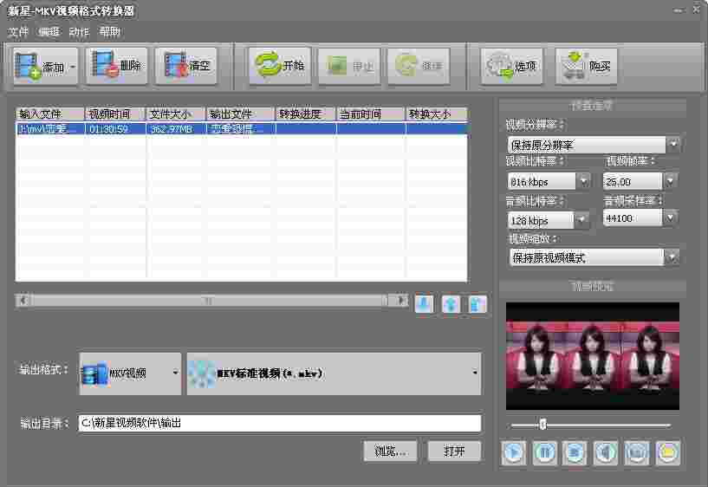The width and height of the screenshot is (708, 487).
Task: Click the 打开 (Open) folder button
Action: [454, 451]
